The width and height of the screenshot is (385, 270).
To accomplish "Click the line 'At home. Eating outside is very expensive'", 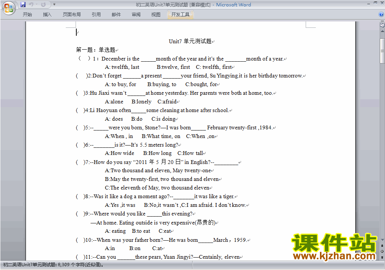I will [x=153, y=223].
